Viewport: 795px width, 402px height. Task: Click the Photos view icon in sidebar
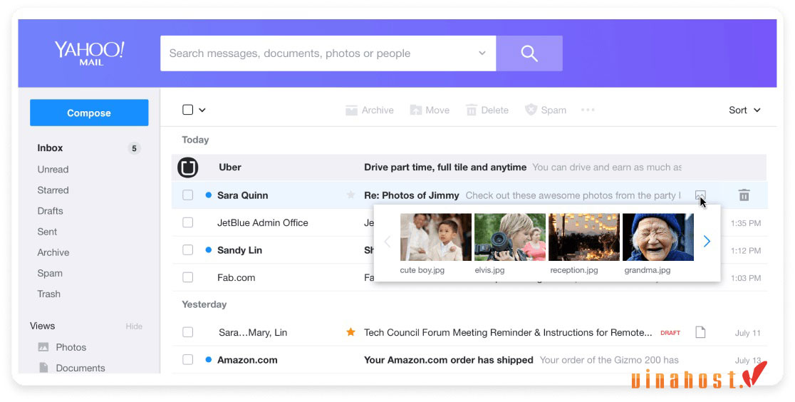pyautogui.click(x=43, y=347)
